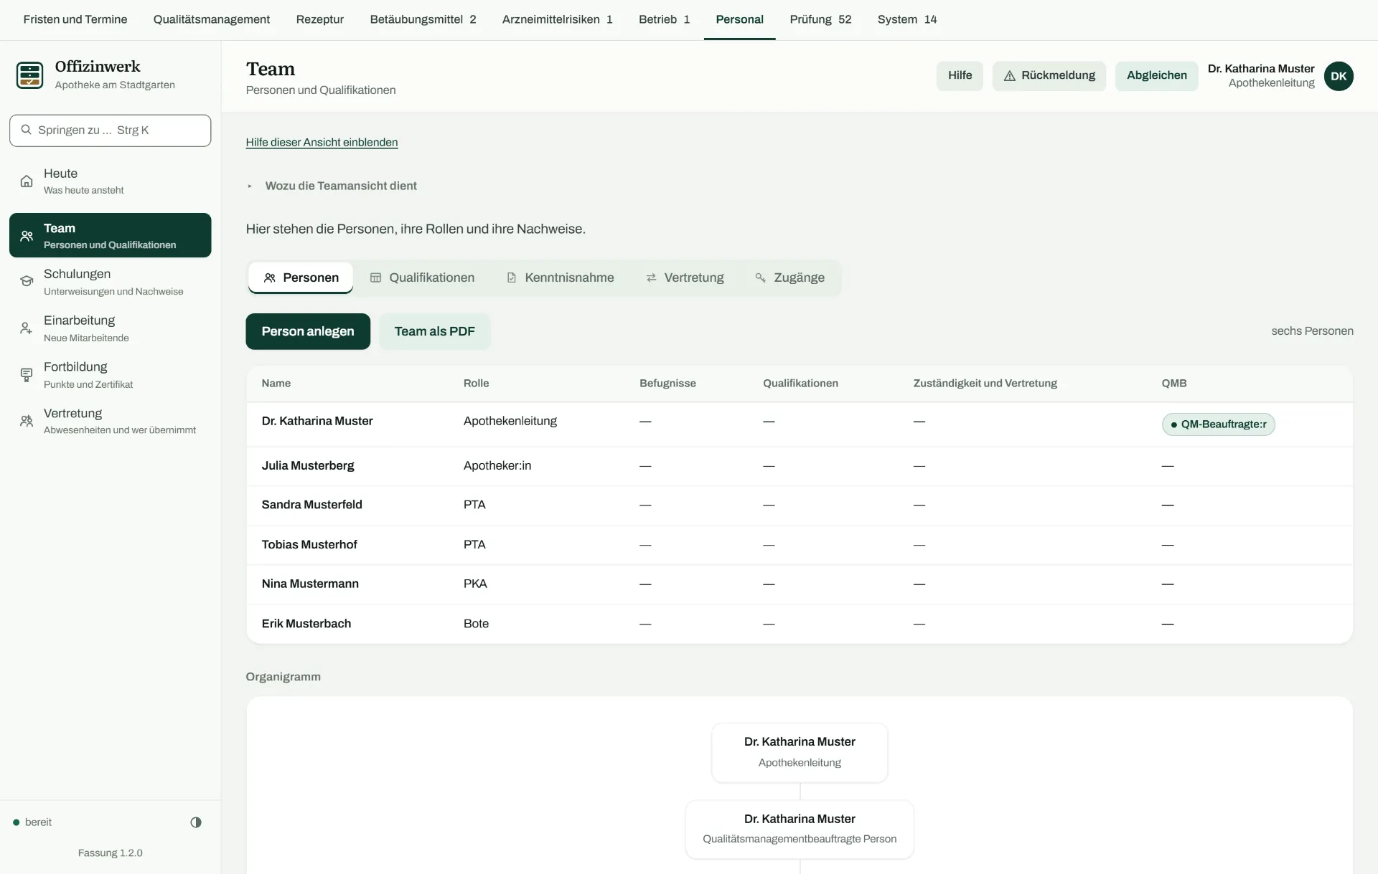Click the Abgleichen button
The image size is (1378, 874).
(x=1156, y=76)
